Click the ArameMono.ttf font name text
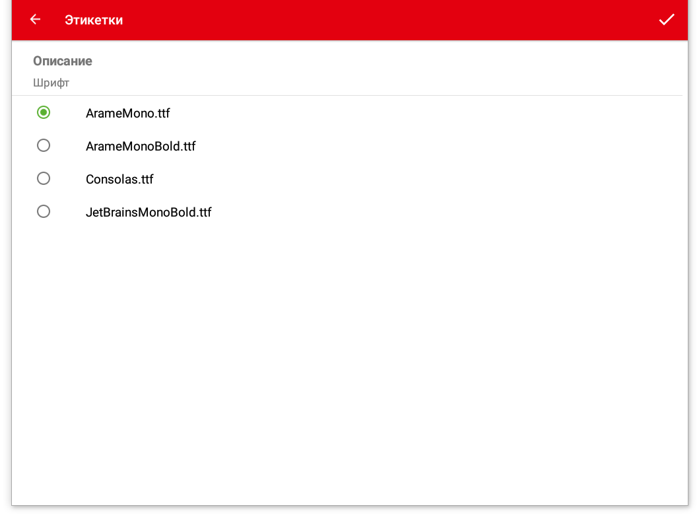The height and width of the screenshot is (517, 699). click(x=128, y=114)
